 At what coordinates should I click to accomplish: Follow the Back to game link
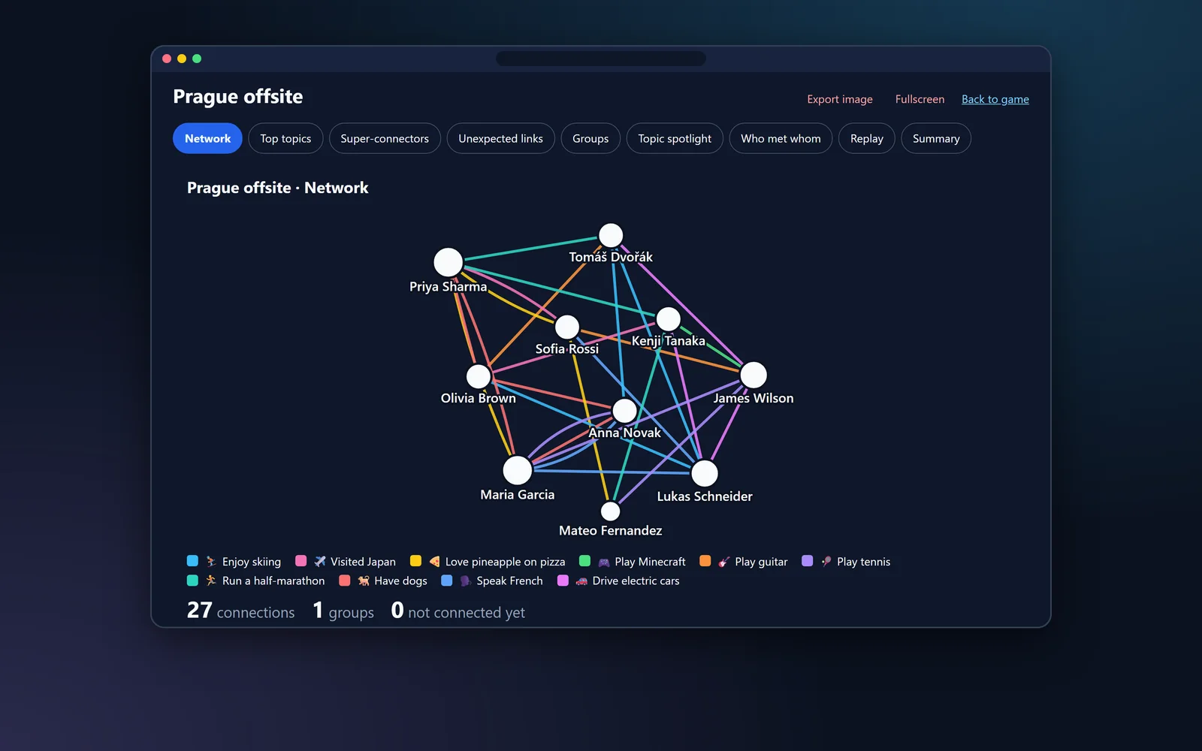coord(995,99)
